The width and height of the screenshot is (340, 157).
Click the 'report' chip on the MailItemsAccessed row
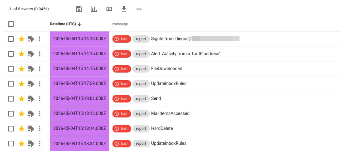pyautogui.click(x=141, y=114)
